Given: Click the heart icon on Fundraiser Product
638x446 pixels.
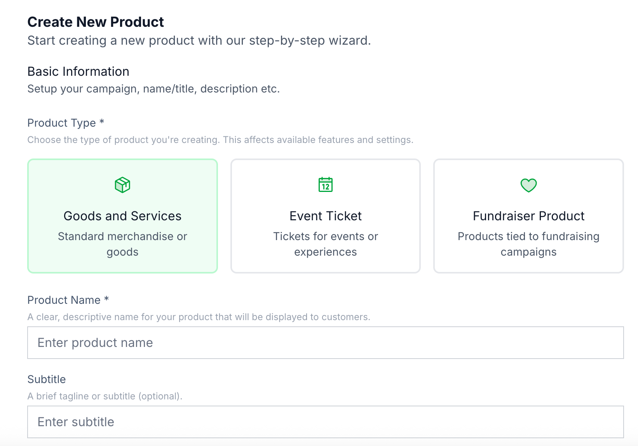Looking at the screenshot, I should [x=528, y=185].
